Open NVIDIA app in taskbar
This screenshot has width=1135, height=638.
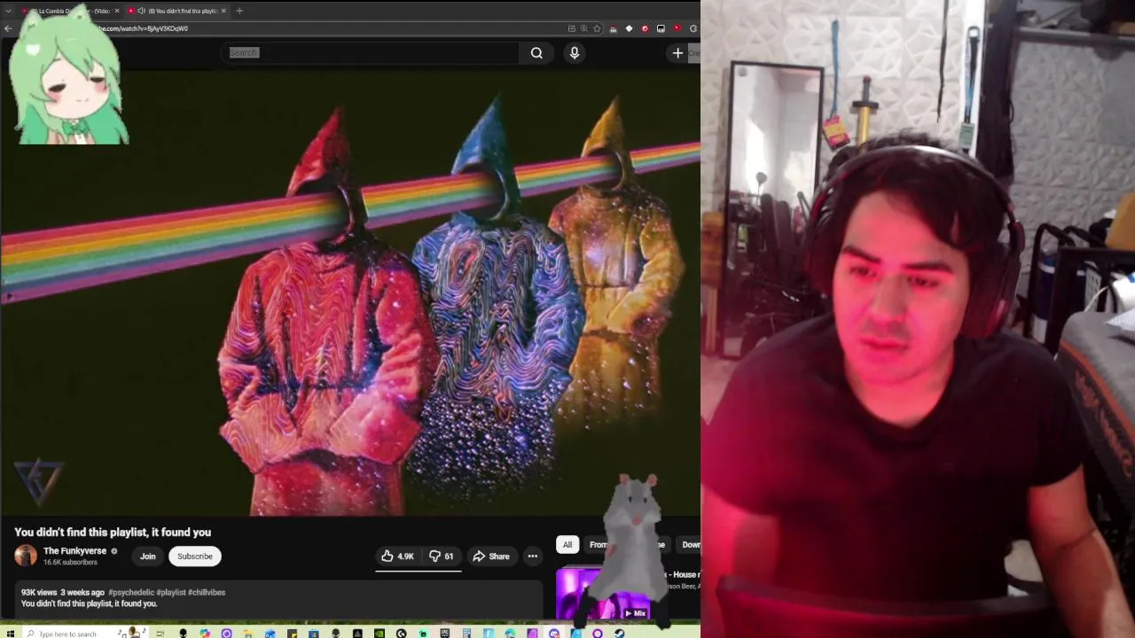point(380,633)
